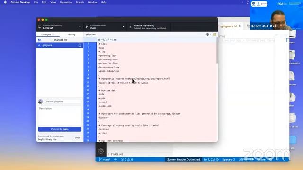Open the diff settings gear dropdown
Viewport: 303px width, 170px height.
(208, 34)
